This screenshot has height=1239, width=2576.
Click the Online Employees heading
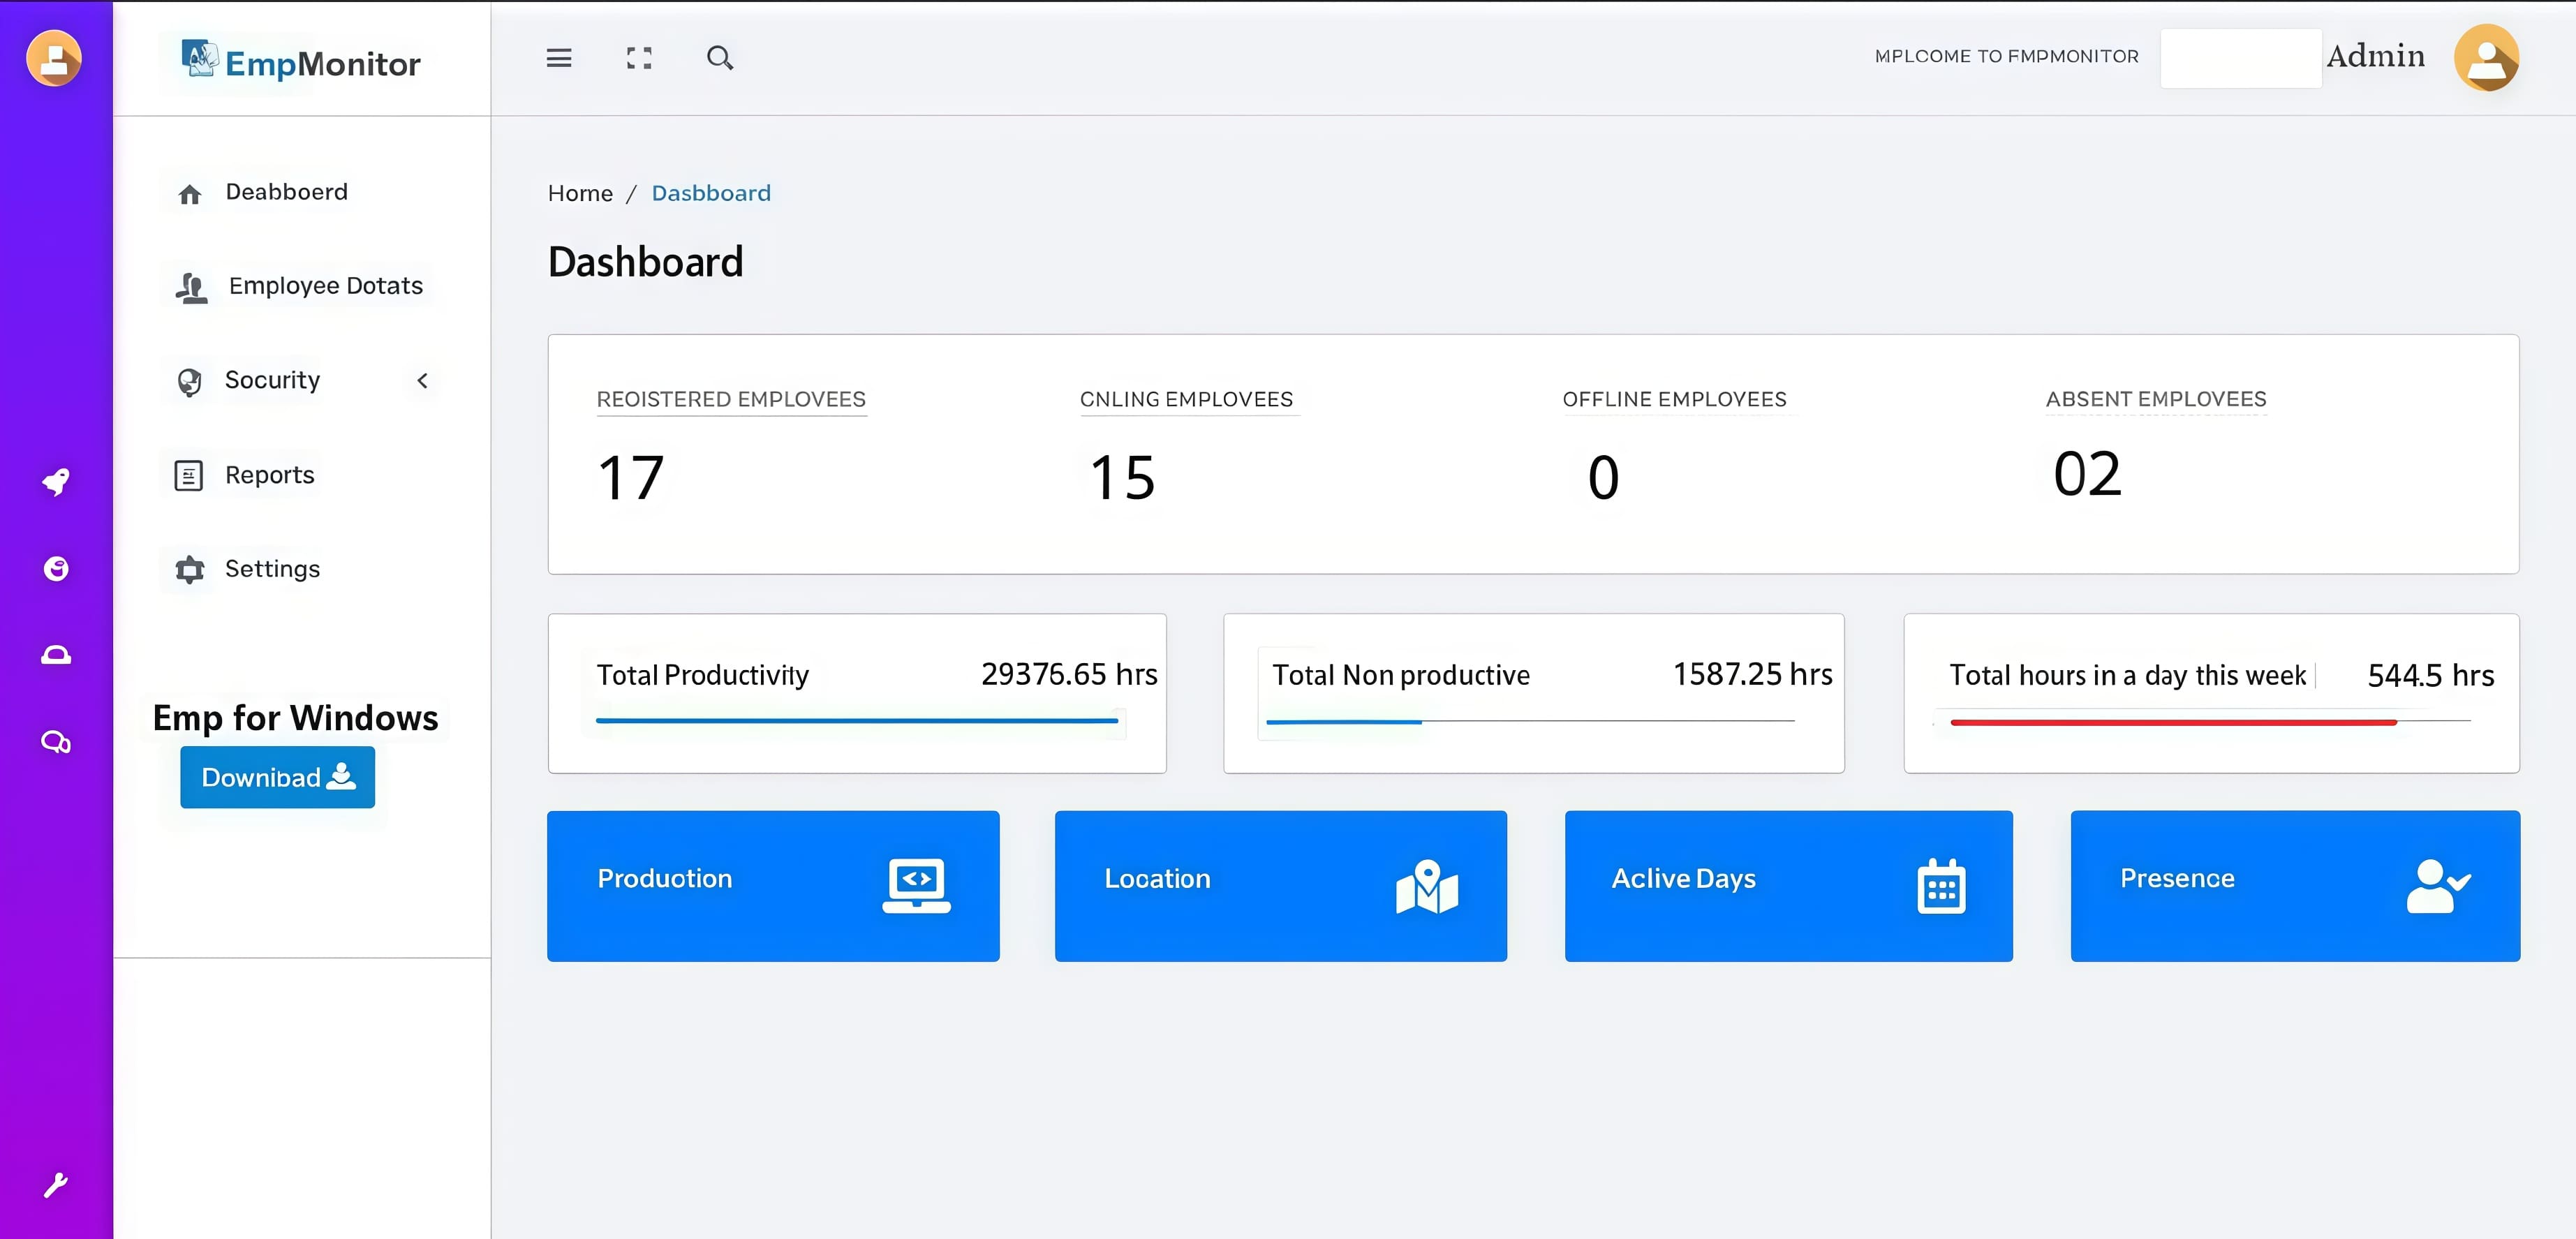pyautogui.click(x=1186, y=399)
